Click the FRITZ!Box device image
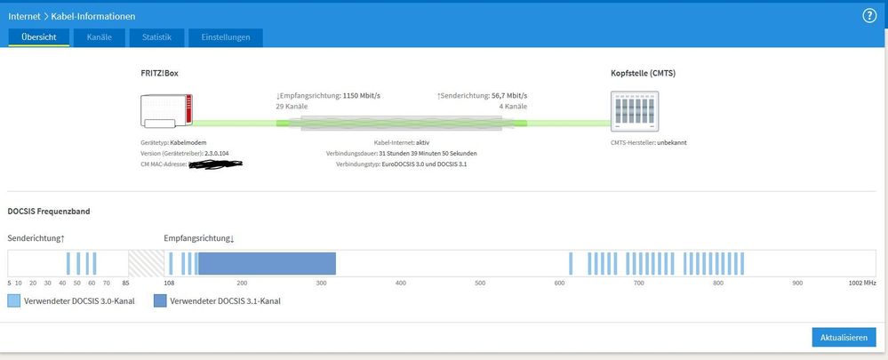Viewport: 888px width, 360px height. click(166, 111)
